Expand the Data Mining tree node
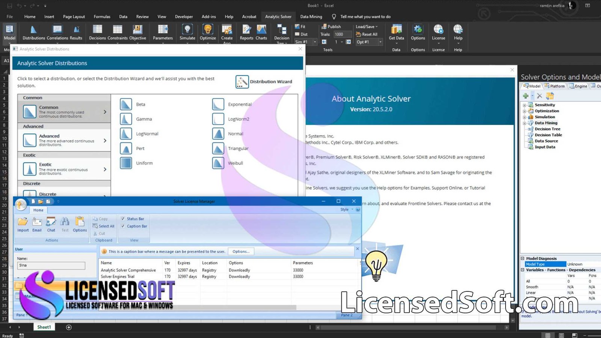Image resolution: width=601 pixels, height=338 pixels. pyautogui.click(x=524, y=123)
